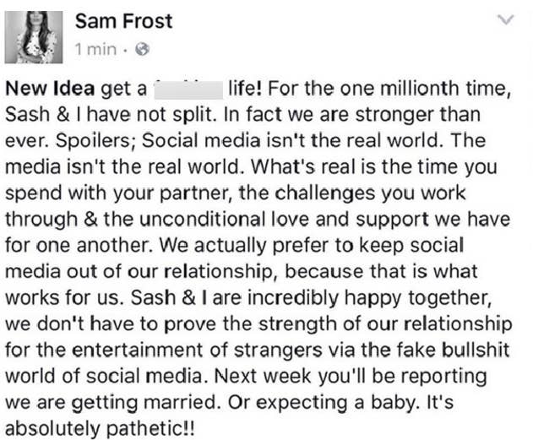Open the Sam Frost profile name link
This screenshot has width=533, height=440.
click(123, 21)
